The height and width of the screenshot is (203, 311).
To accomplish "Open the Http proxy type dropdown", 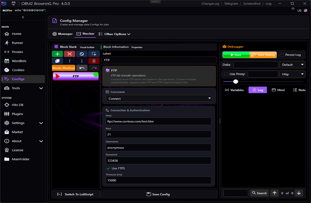I will pyautogui.click(x=292, y=74).
